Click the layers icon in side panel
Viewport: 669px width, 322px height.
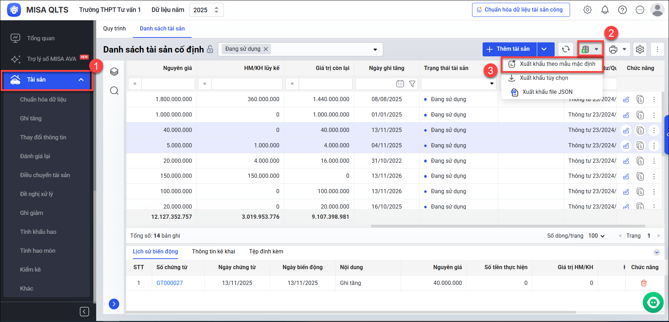pos(114,72)
